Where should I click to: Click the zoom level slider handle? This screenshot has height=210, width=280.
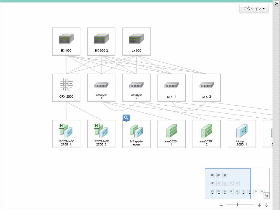238,204
